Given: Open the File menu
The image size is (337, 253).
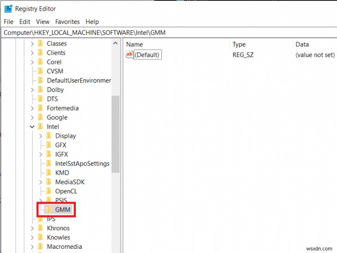Looking at the screenshot, I should (x=8, y=22).
